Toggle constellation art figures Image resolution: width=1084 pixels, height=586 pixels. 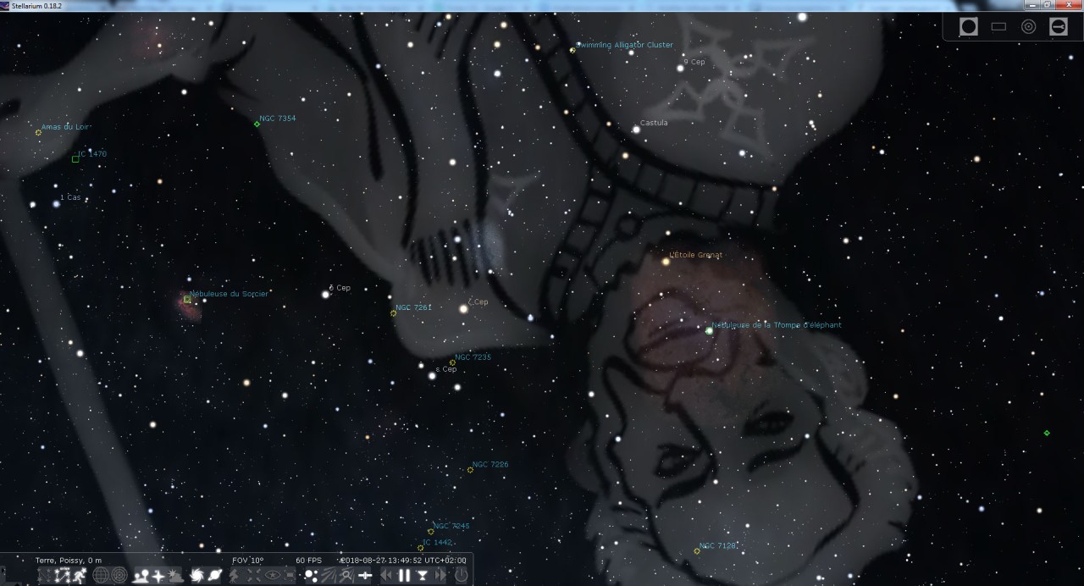click(x=79, y=576)
